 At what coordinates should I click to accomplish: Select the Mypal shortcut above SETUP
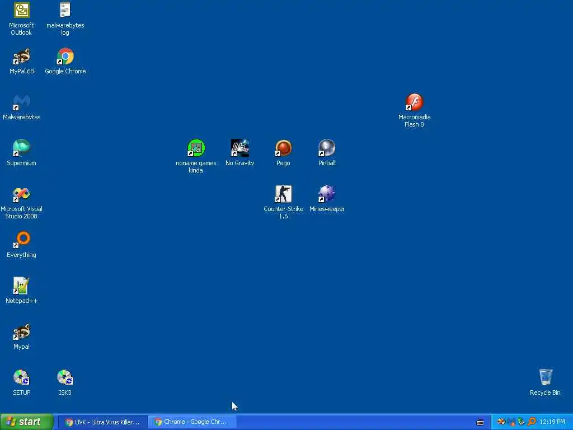point(22,336)
